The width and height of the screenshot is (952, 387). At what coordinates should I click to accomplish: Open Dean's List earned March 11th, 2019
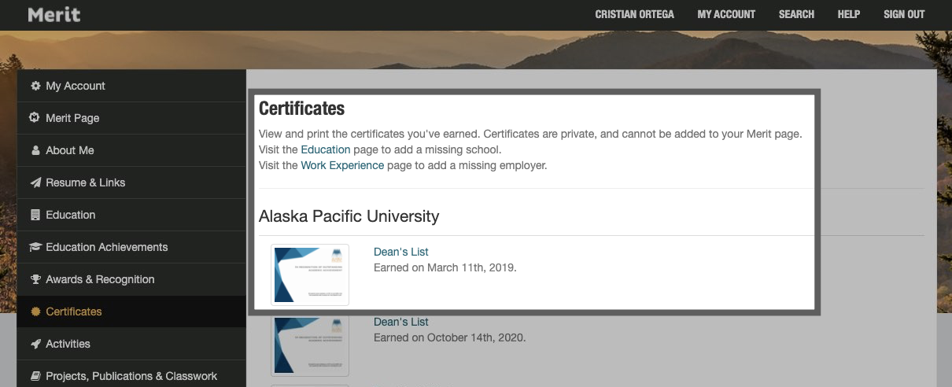(x=401, y=252)
